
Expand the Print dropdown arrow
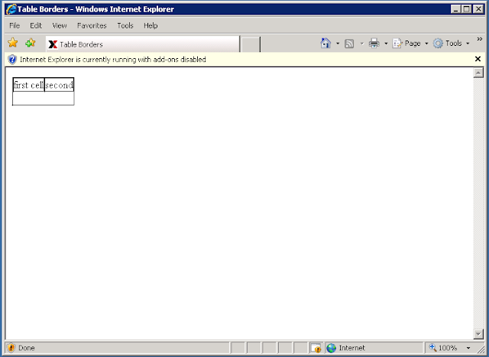point(386,44)
